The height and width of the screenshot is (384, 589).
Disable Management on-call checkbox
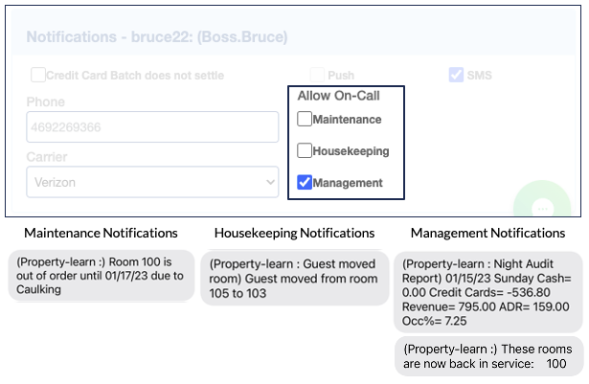[x=305, y=182]
